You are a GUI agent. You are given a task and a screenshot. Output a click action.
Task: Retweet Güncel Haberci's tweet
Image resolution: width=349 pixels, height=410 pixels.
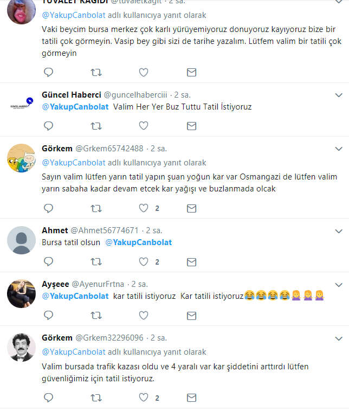tap(96, 126)
